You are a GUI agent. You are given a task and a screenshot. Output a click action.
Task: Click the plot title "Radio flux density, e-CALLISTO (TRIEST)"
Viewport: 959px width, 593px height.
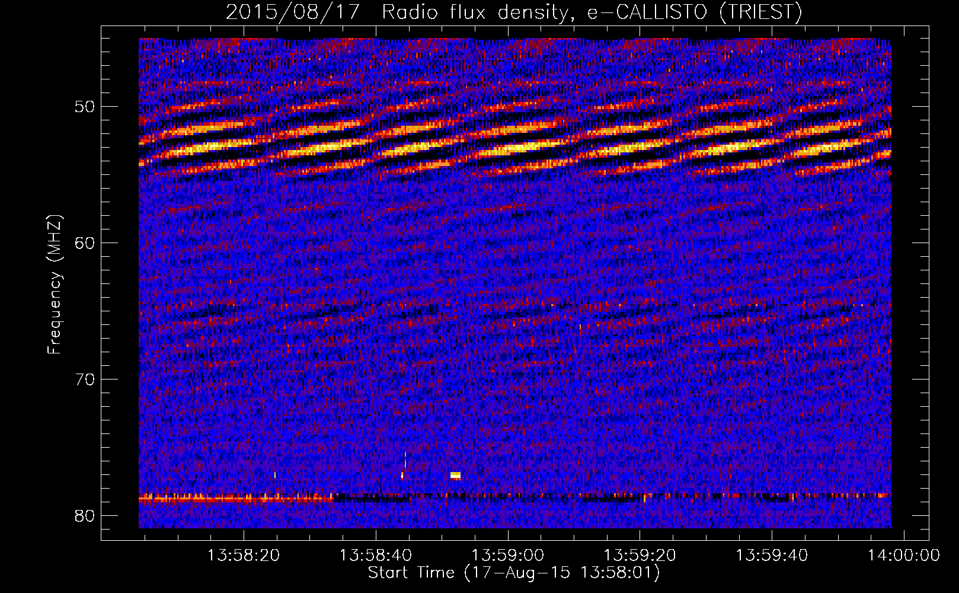point(592,12)
